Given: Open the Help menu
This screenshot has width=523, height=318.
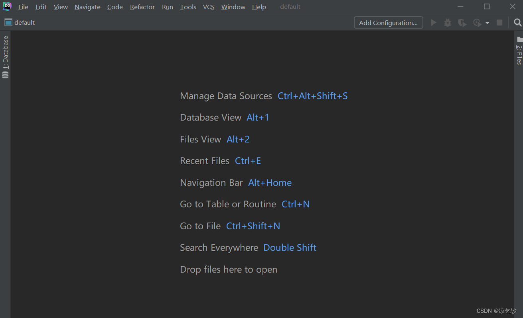Looking at the screenshot, I should tap(259, 7).
